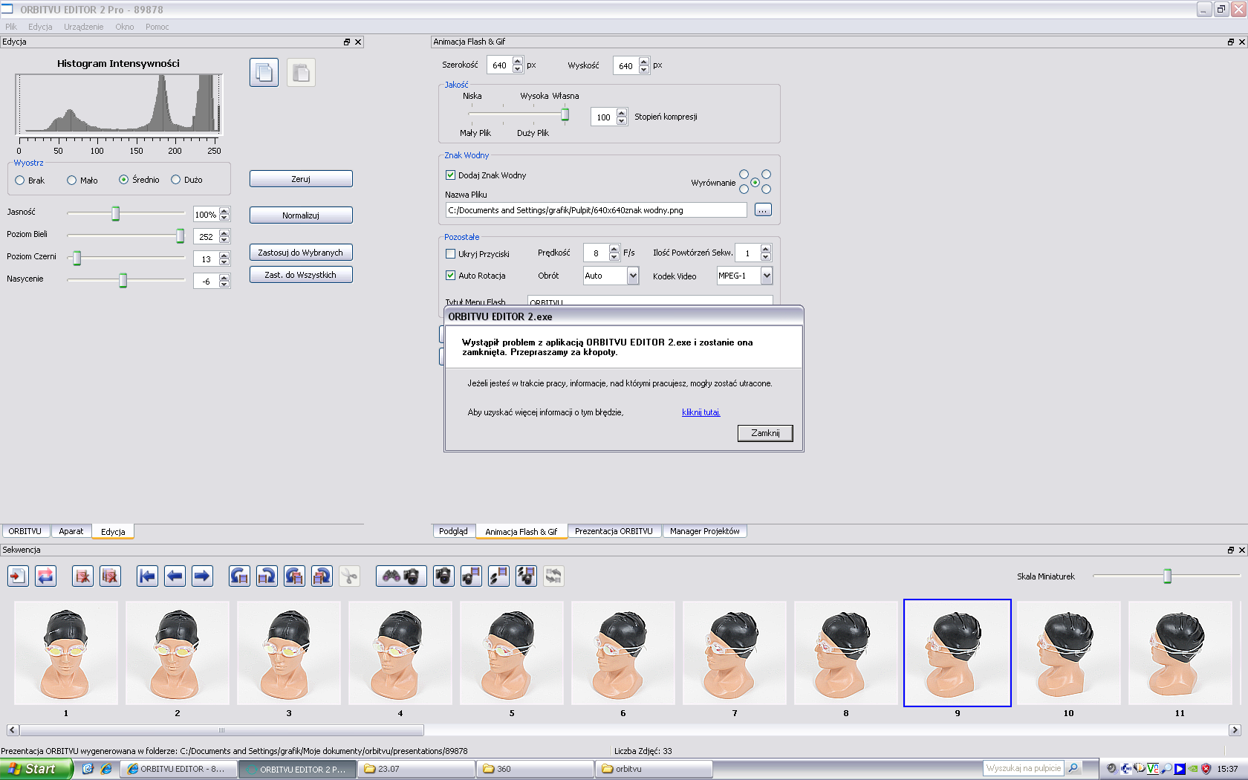The image size is (1248, 780).
Task: Click the rotate frame right icon
Action: 267,576
